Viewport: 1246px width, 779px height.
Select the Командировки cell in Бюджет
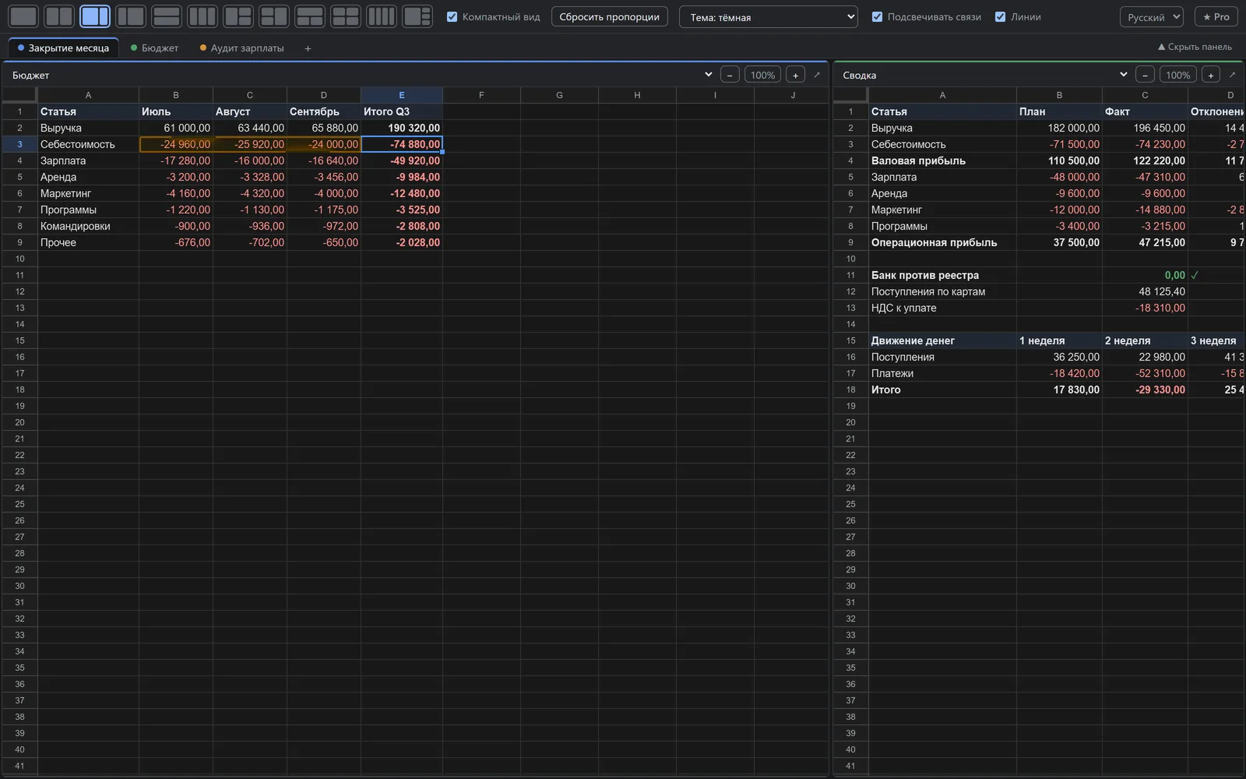point(88,226)
